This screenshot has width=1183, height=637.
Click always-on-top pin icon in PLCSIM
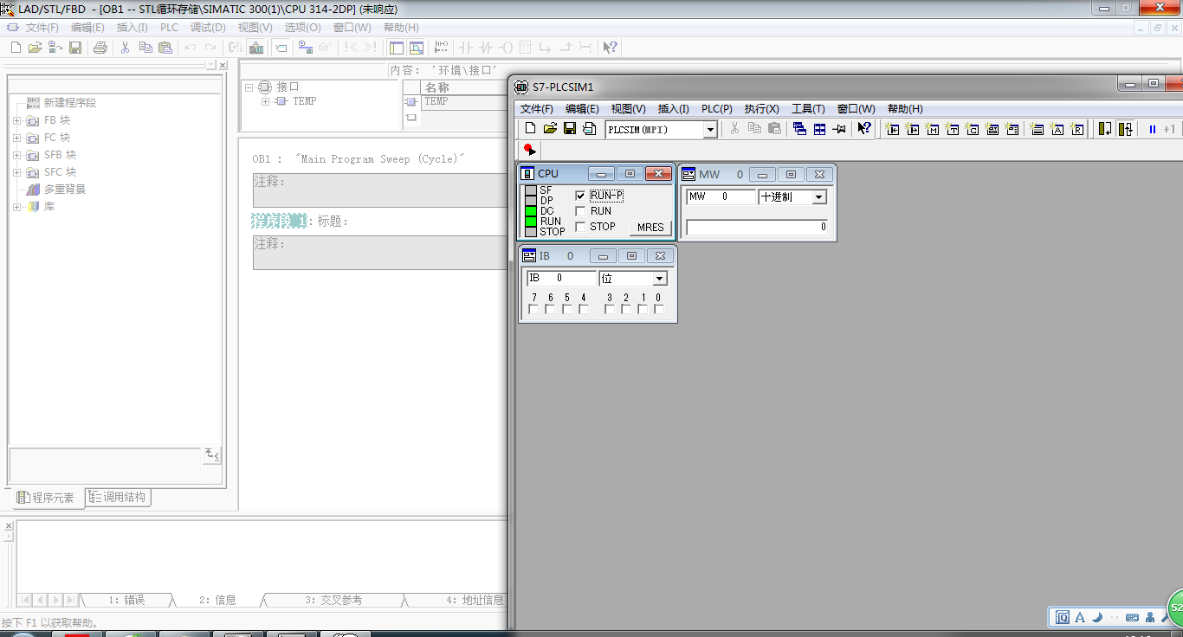(839, 129)
